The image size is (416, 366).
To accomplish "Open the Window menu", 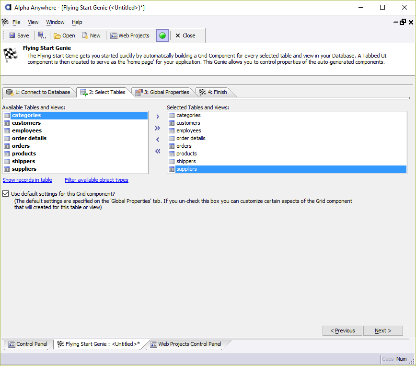I will (x=55, y=23).
